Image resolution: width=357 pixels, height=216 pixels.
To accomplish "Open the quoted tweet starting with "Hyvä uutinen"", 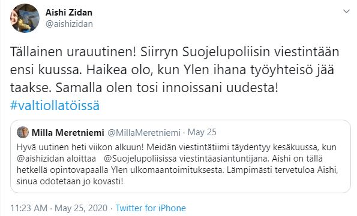I will click(181, 157).
